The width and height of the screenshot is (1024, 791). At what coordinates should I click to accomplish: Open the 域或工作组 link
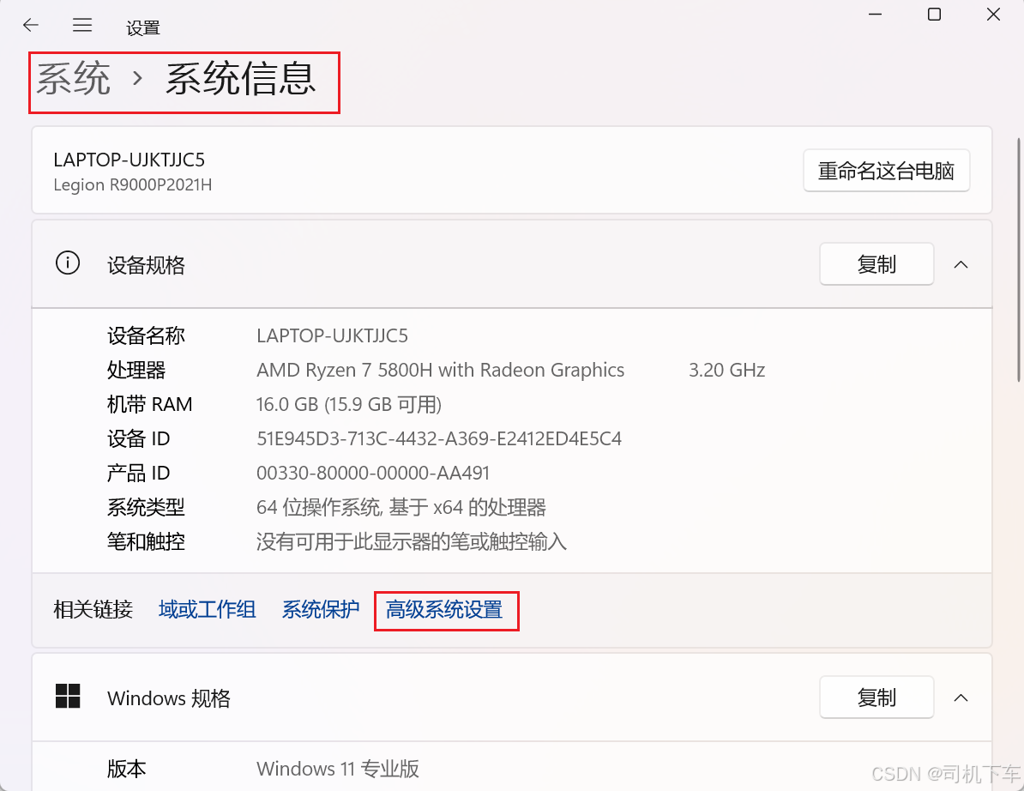[207, 609]
